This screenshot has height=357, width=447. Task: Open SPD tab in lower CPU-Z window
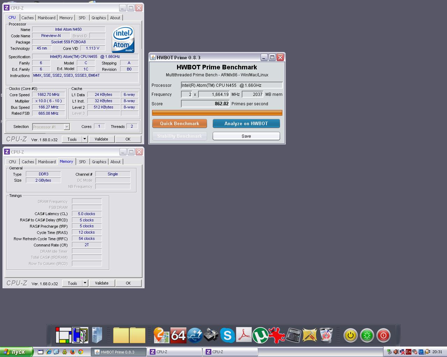click(x=82, y=162)
